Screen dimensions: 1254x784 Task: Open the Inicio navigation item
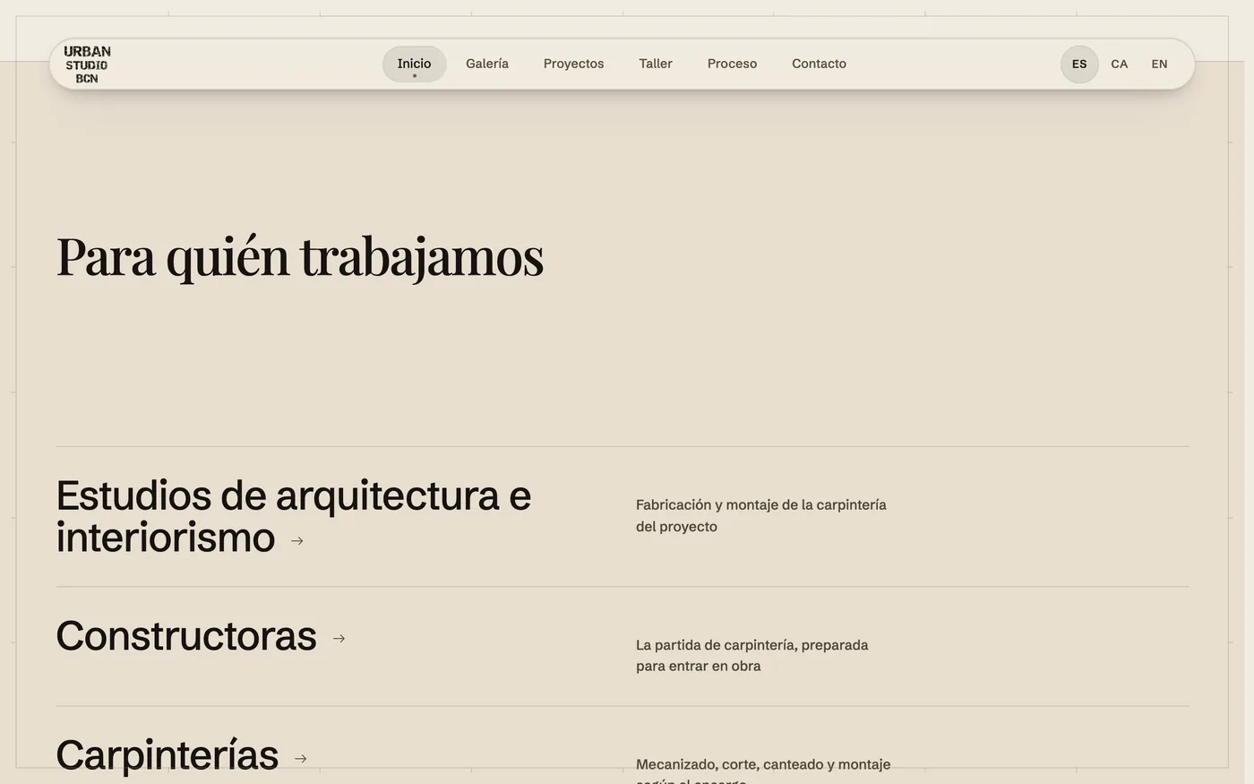point(415,64)
